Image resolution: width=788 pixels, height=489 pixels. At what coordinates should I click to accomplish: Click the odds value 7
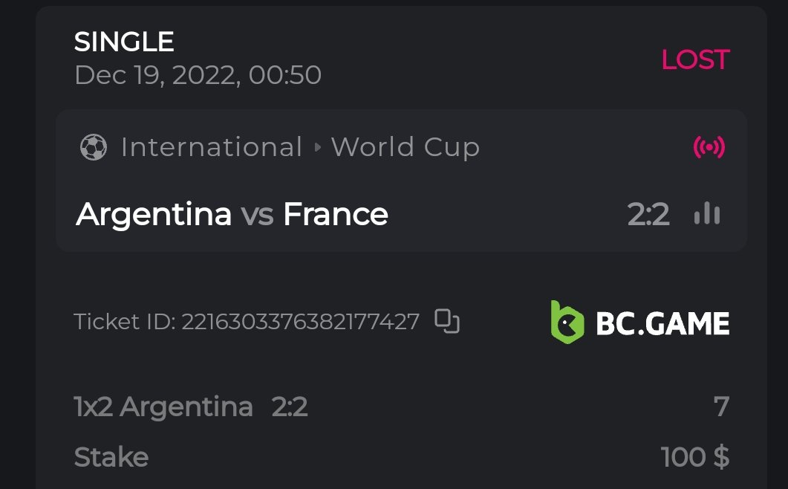pyautogui.click(x=721, y=407)
